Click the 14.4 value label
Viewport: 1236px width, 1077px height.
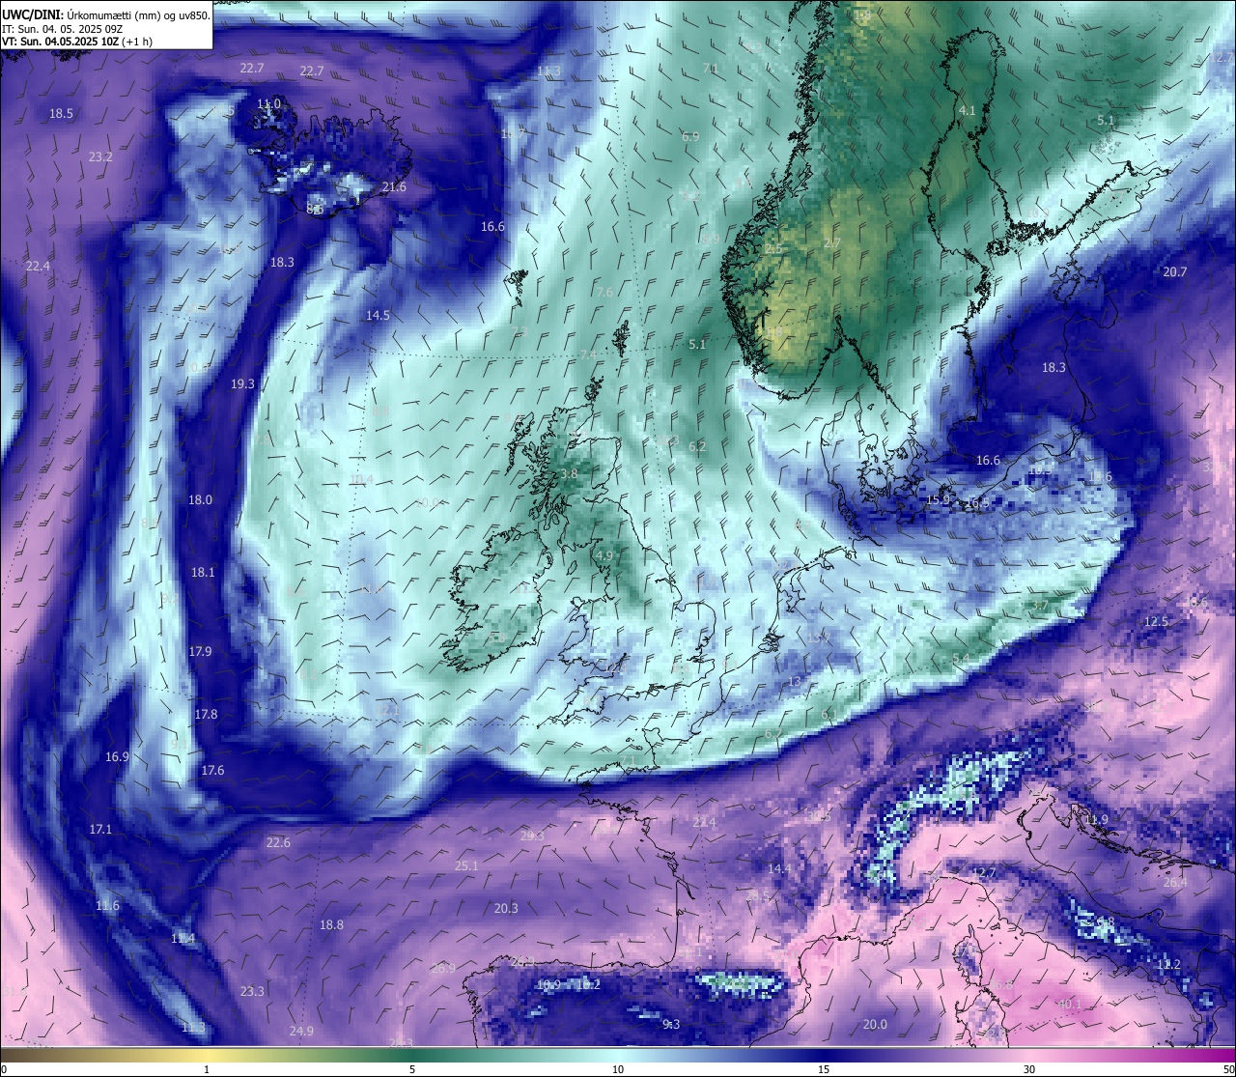pos(778,869)
